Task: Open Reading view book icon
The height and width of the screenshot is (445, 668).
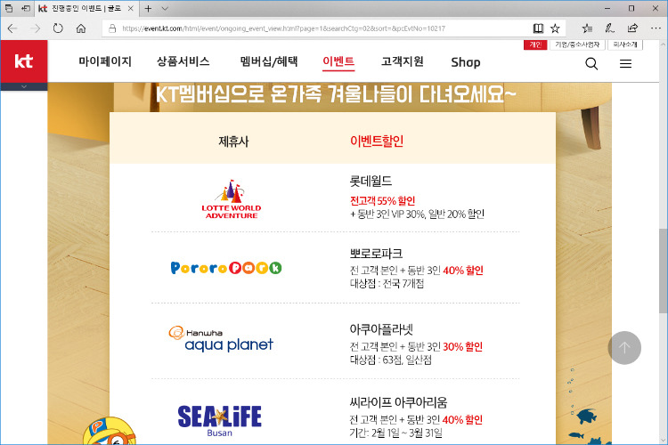Action: 538,28
